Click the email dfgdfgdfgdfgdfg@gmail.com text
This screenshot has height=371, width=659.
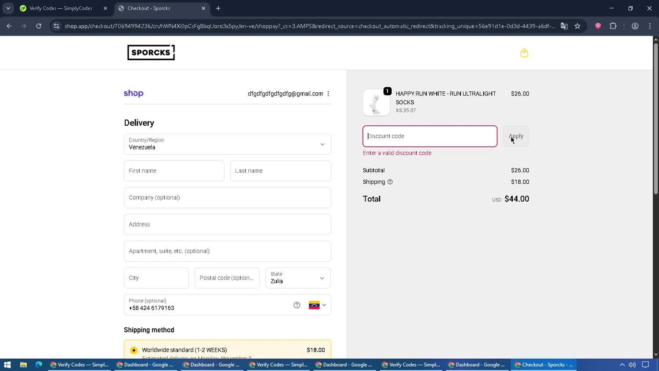286,94
